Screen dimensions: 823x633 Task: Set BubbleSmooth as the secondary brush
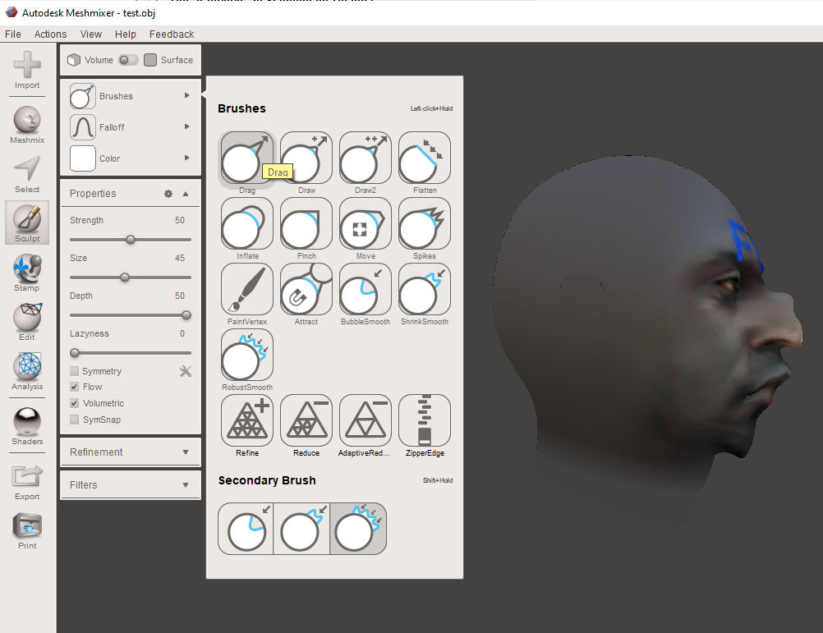(x=246, y=529)
